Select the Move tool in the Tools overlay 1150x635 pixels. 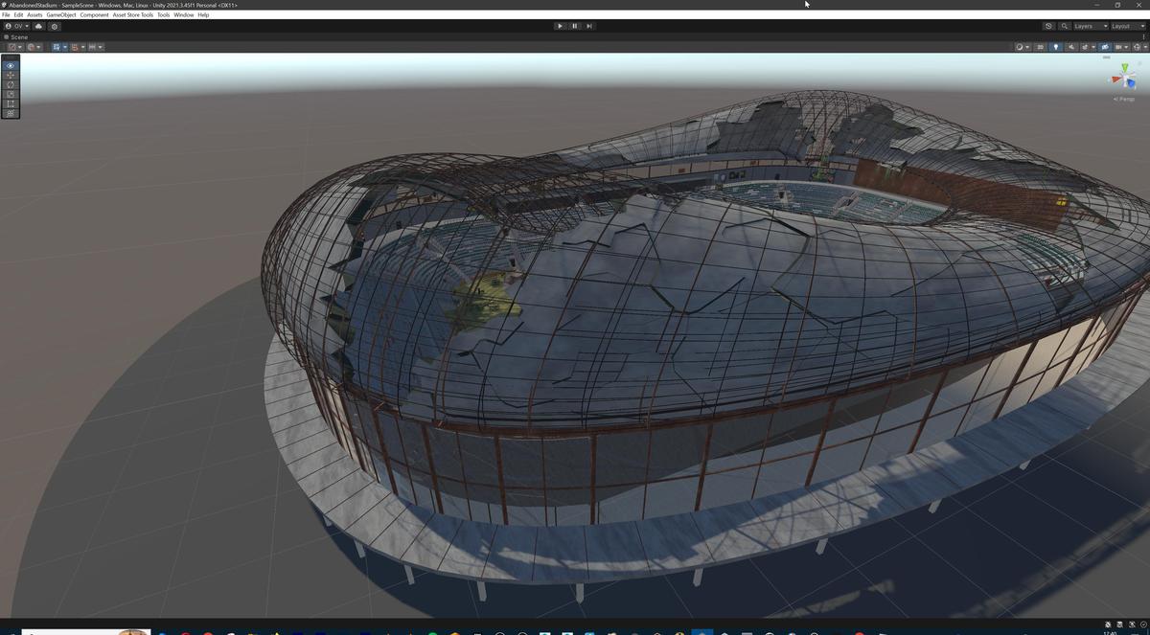(10, 75)
